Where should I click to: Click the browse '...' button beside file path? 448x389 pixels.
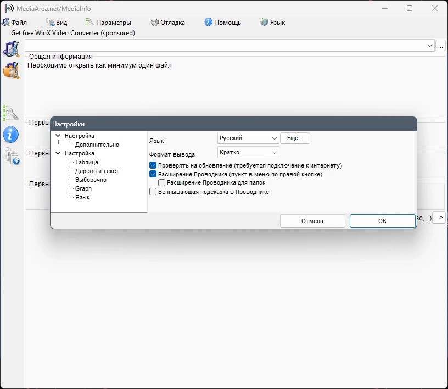[x=440, y=46]
